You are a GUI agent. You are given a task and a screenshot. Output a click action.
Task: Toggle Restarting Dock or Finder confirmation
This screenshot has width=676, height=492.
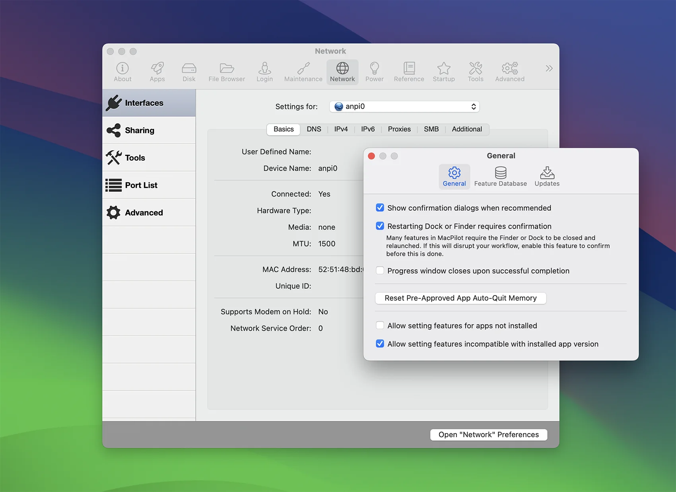(380, 226)
